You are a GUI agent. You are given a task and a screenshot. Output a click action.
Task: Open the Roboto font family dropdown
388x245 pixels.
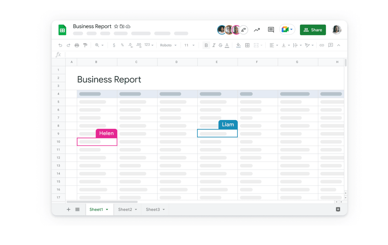coord(168,45)
